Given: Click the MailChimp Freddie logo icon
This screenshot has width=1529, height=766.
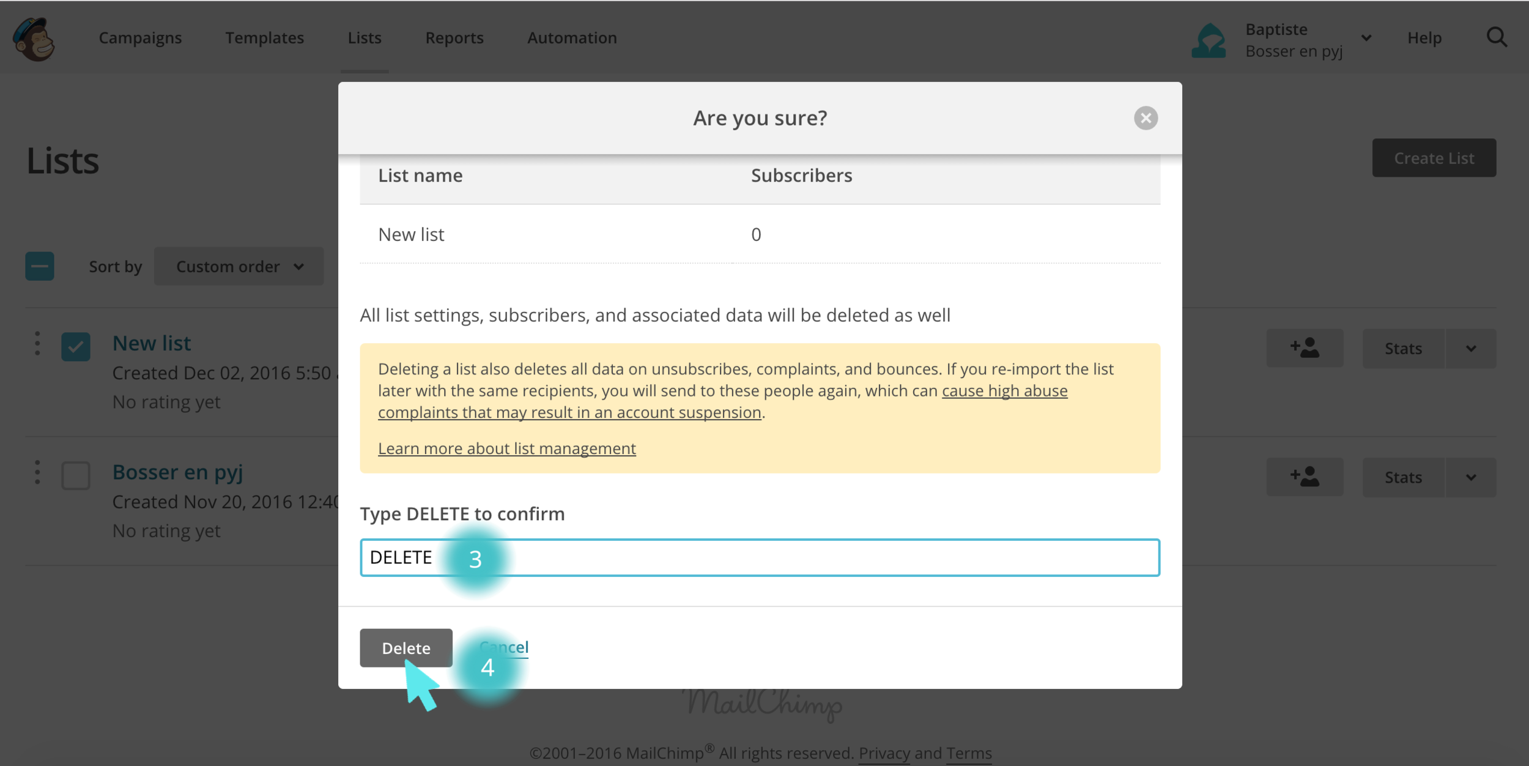Looking at the screenshot, I should point(34,39).
